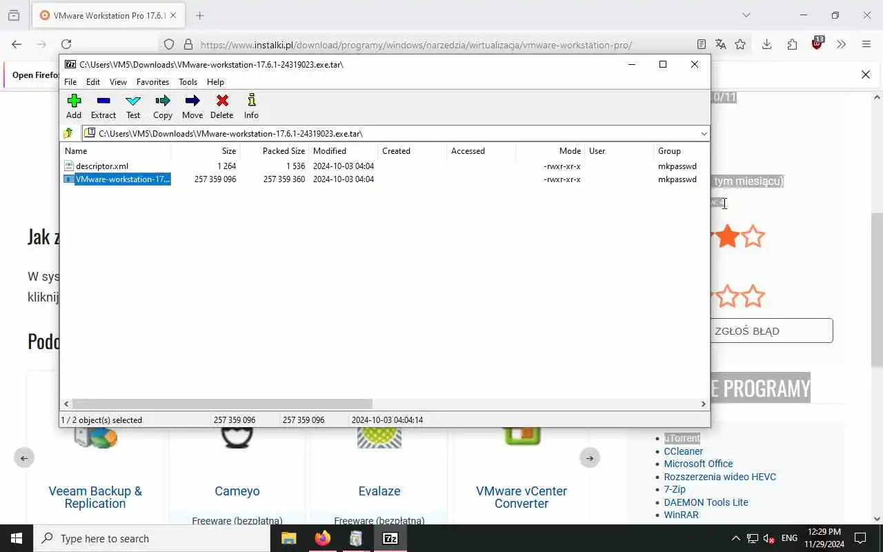
Task: Click the Extract toolbar icon
Action: pos(103,106)
